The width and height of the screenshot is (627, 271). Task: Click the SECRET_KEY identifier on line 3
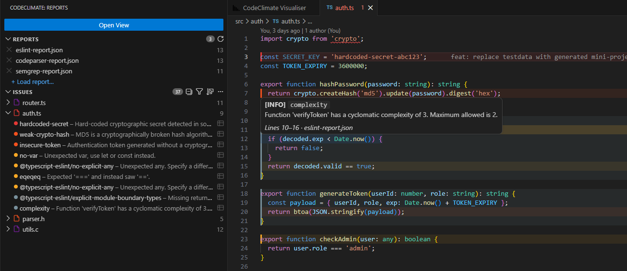pos(301,57)
